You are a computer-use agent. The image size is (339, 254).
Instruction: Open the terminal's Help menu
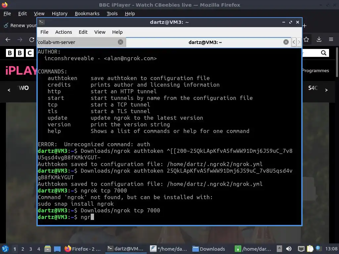pos(118,32)
